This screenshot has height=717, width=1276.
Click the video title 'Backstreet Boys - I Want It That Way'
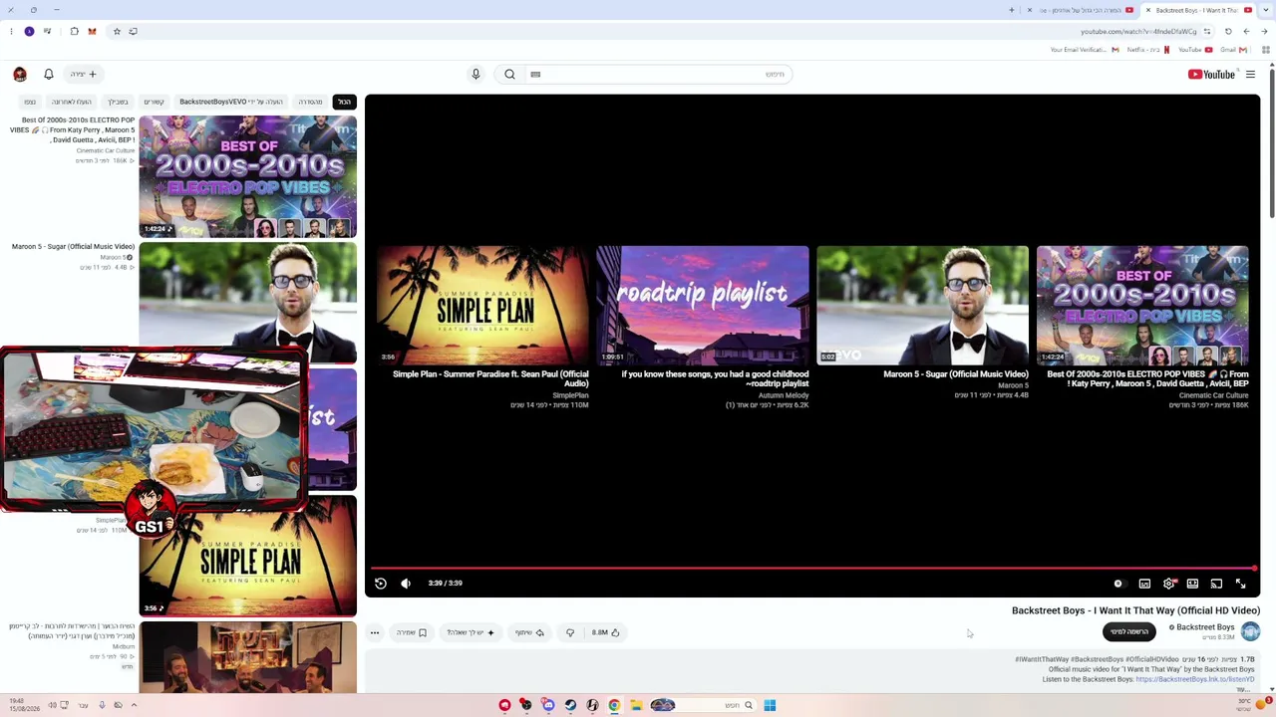(x=1135, y=610)
